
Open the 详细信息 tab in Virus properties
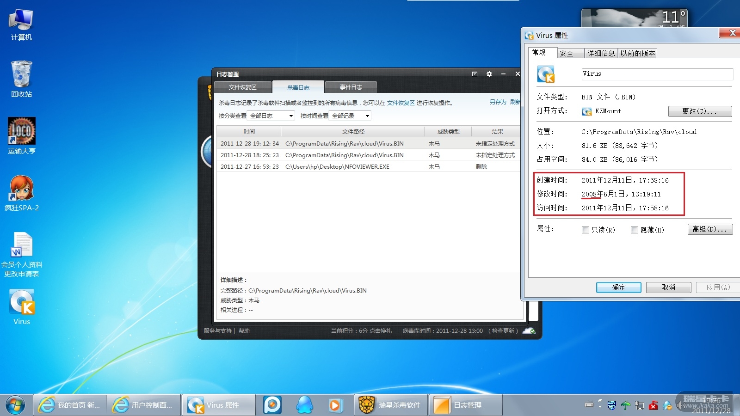(601, 54)
